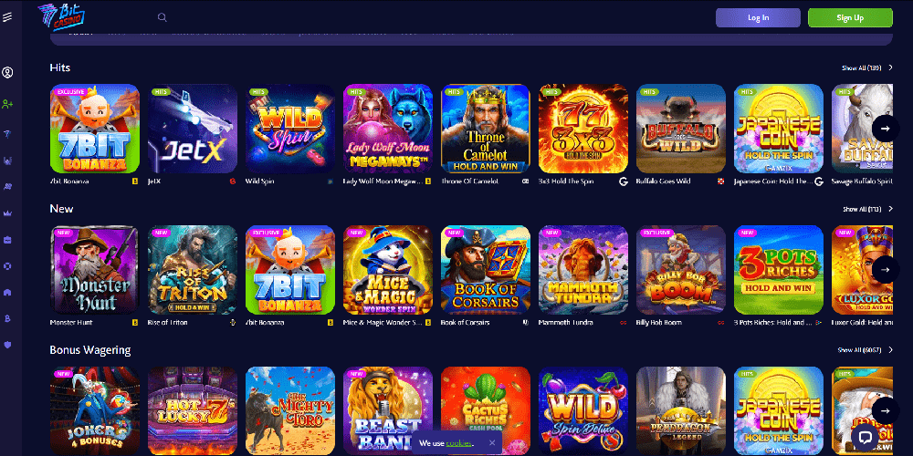
Task: Click the 7Bit Casino logo
Action: 61,16
